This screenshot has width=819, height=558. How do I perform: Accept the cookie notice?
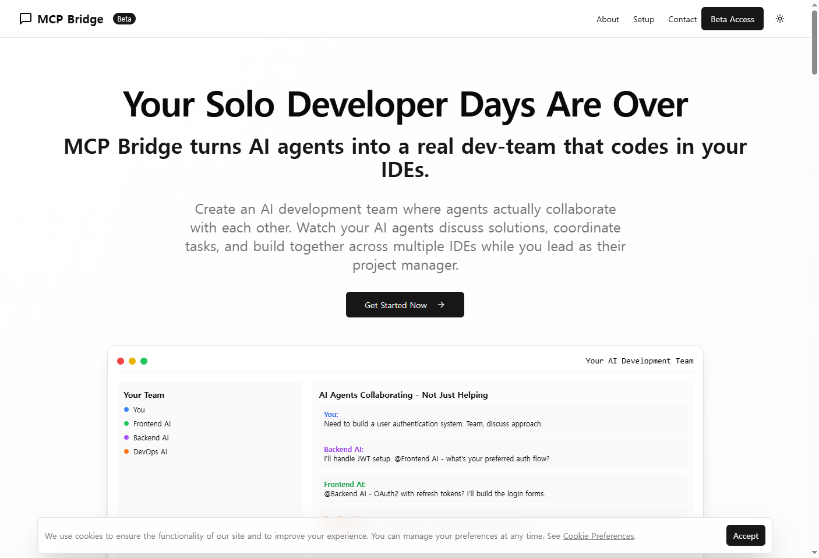(746, 535)
